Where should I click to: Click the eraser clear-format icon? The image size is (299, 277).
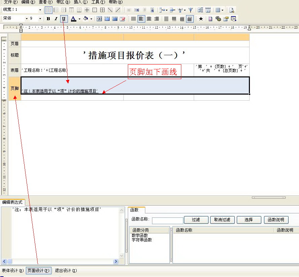pos(122,19)
